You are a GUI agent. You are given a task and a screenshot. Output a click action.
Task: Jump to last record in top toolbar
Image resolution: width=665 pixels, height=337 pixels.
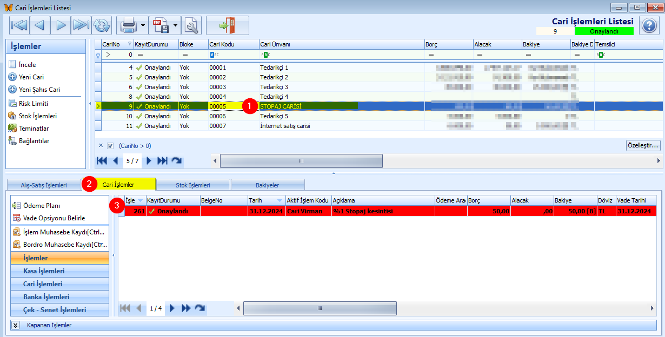pos(81,25)
